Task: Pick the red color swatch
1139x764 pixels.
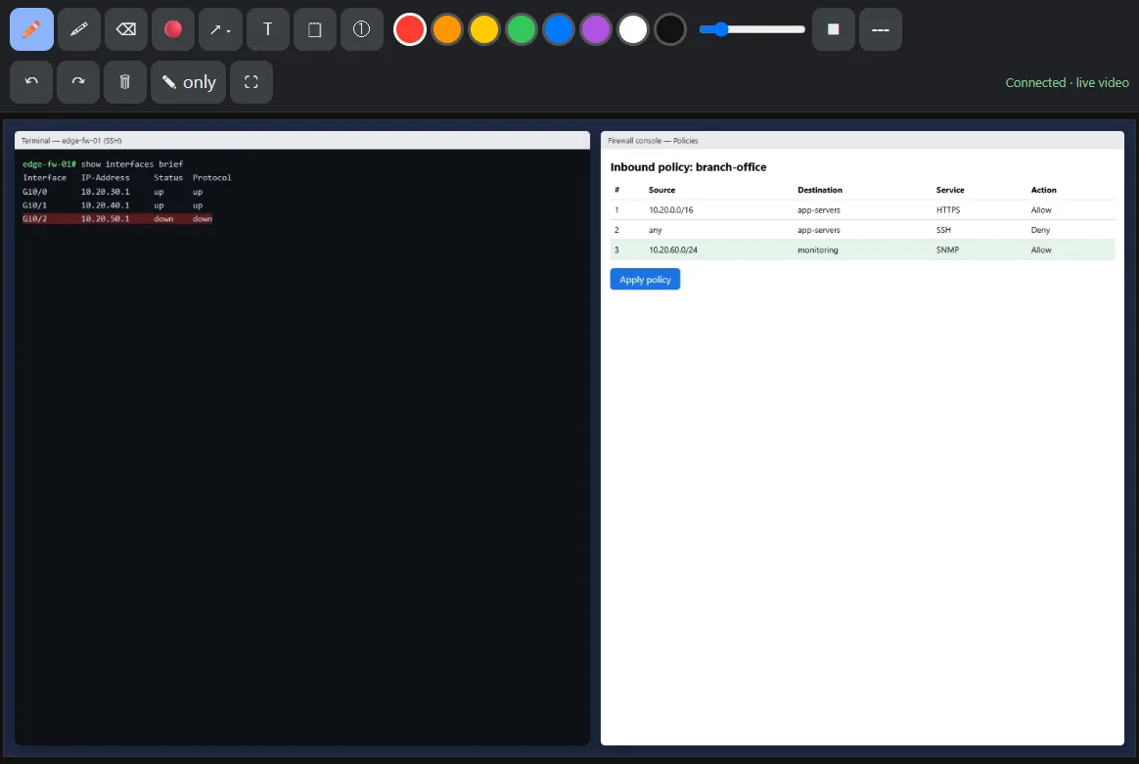Action: tap(410, 29)
